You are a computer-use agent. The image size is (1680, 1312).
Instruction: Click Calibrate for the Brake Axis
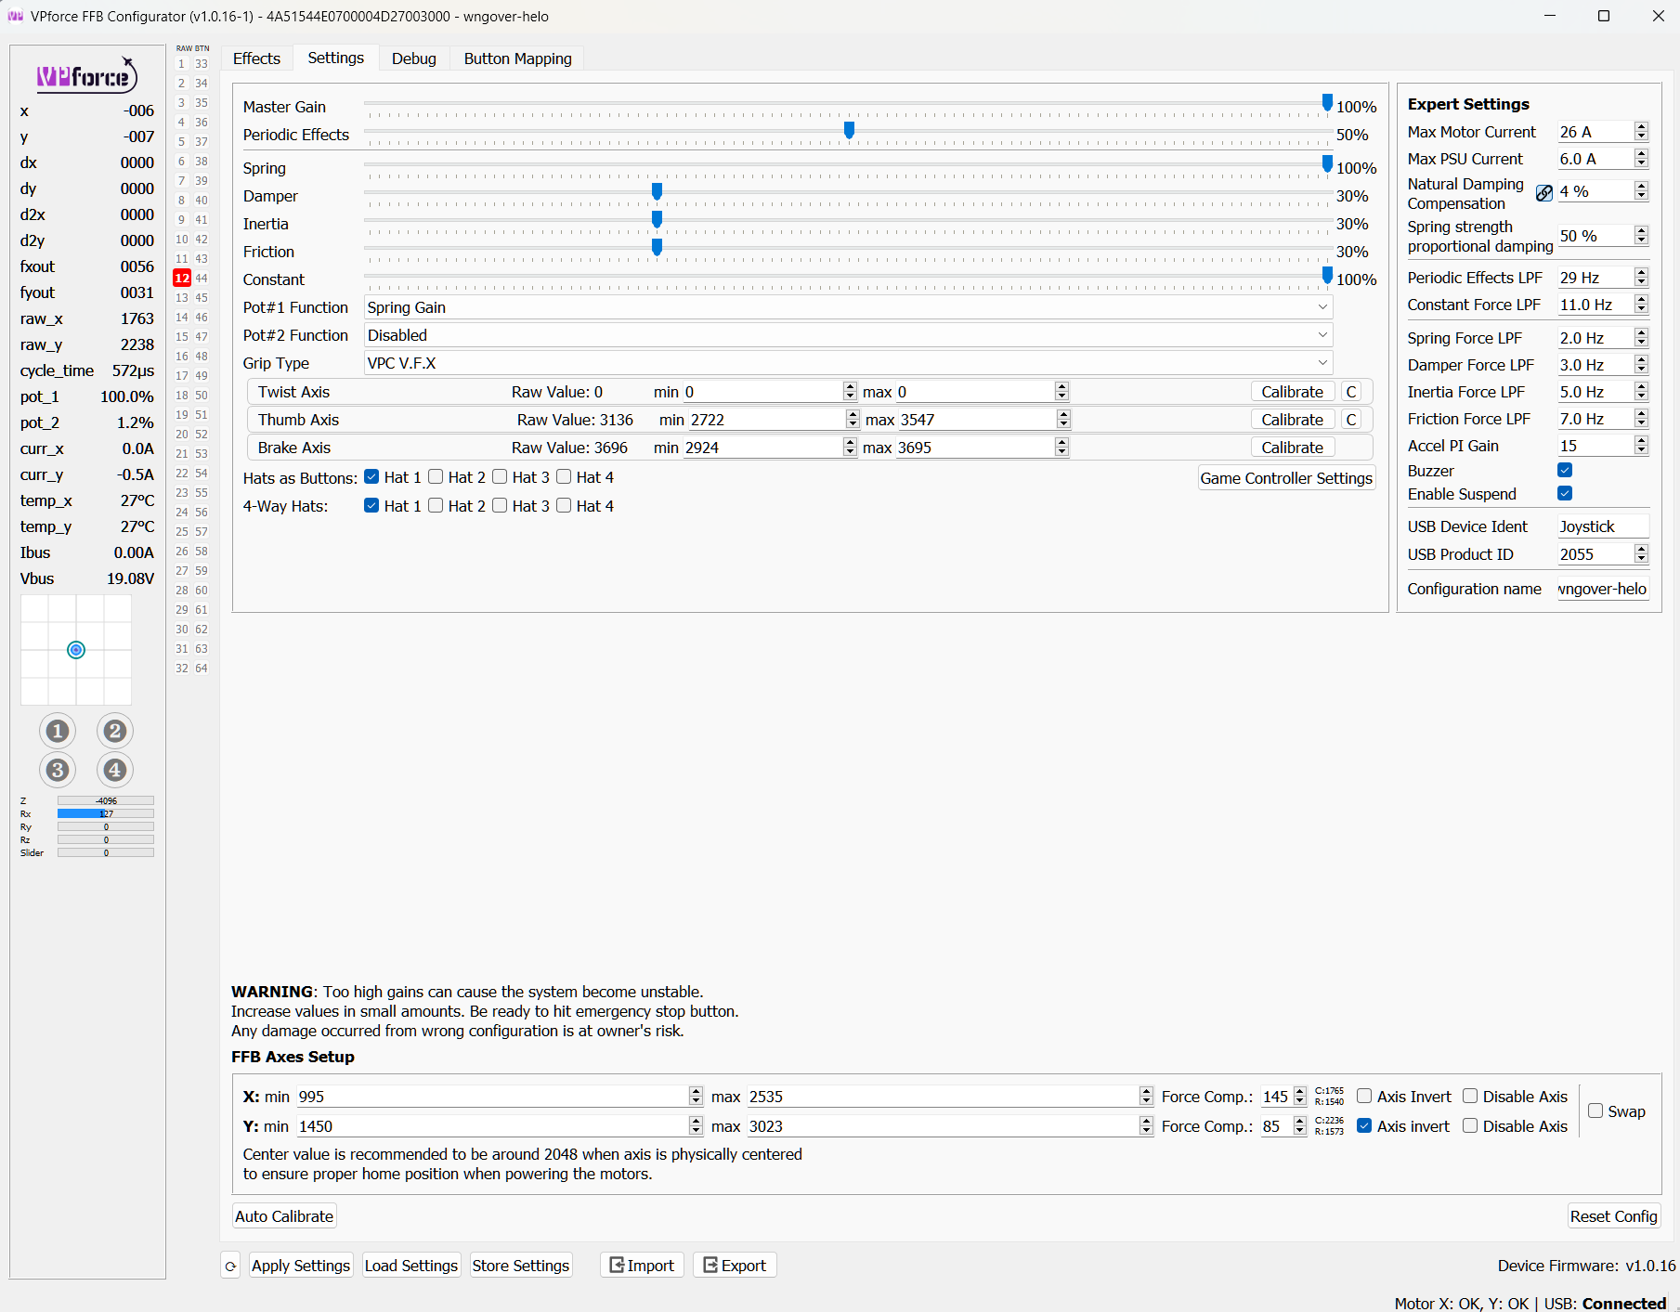1292,448
